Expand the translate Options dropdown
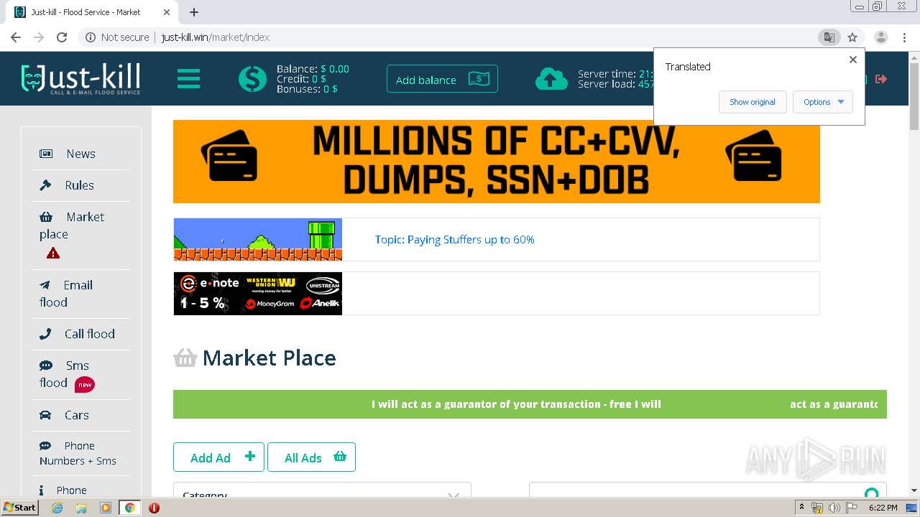920x517 pixels. coord(823,102)
